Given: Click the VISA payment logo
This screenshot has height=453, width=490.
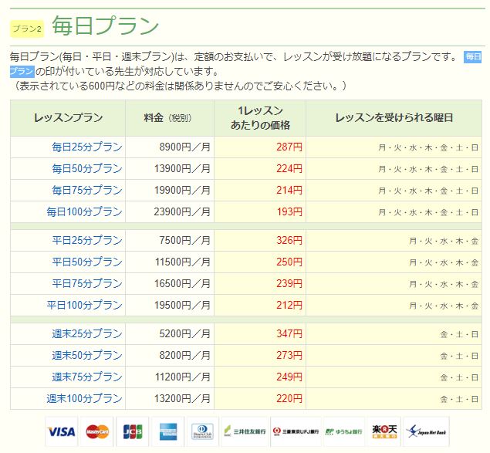Looking at the screenshot, I should pyautogui.click(x=62, y=431).
